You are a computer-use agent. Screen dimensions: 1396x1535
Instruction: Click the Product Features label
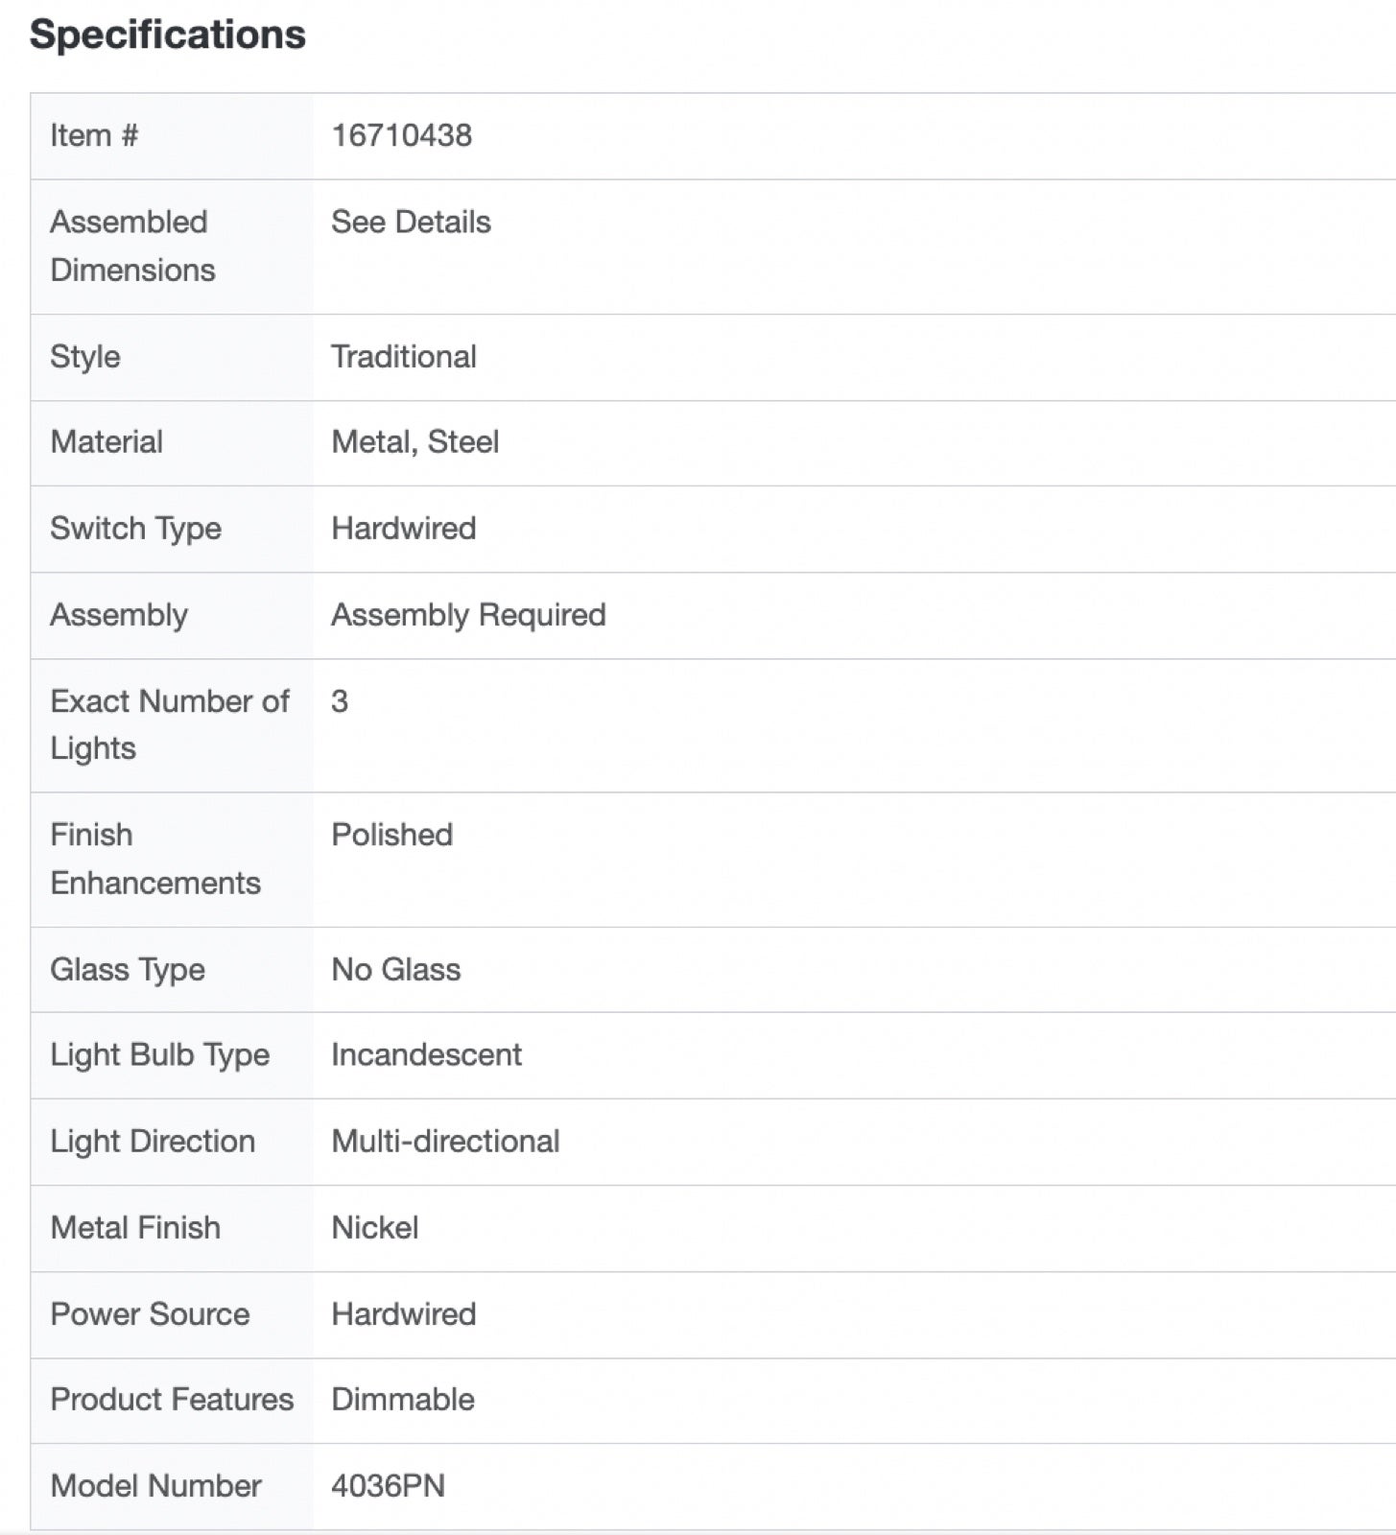click(x=172, y=1400)
